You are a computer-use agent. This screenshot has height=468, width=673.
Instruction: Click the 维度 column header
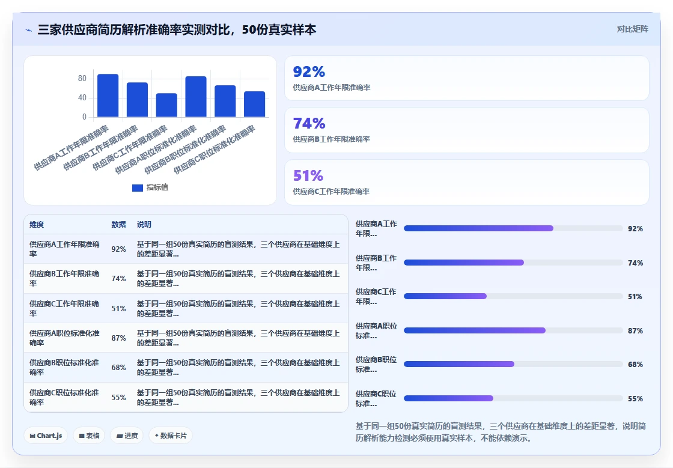pos(37,224)
